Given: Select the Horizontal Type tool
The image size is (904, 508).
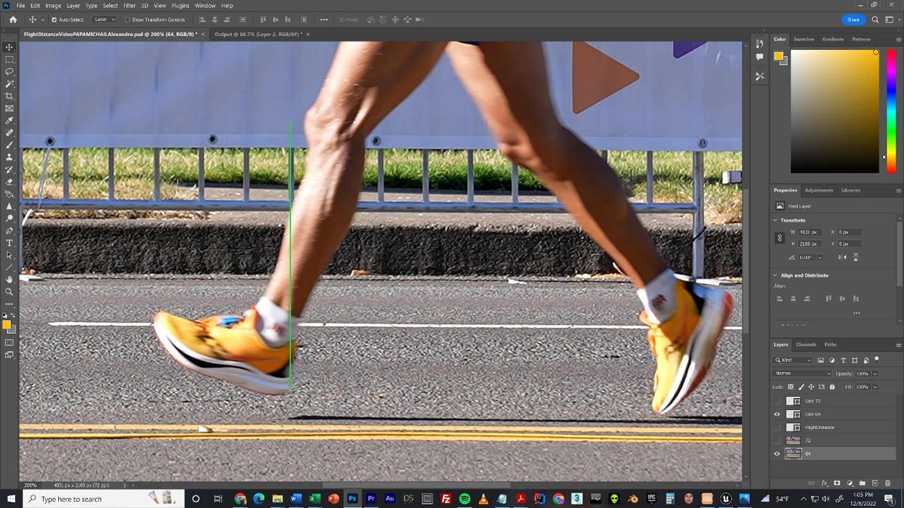Looking at the screenshot, I should (9, 243).
